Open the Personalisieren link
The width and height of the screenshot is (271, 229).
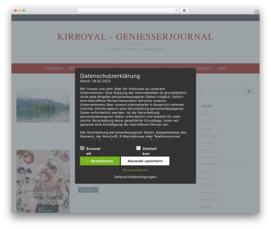[135, 170]
